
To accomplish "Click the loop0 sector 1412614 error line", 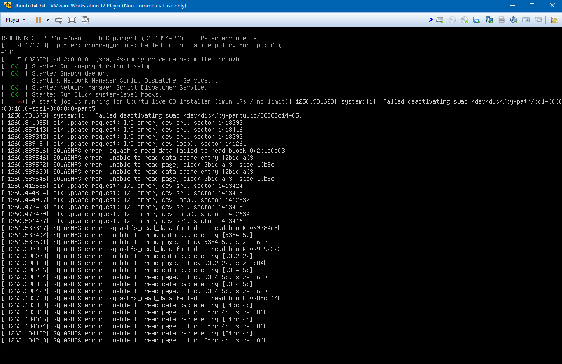I will click(125, 144).
